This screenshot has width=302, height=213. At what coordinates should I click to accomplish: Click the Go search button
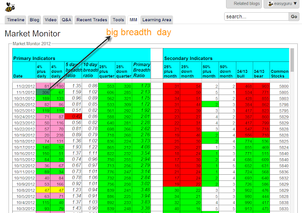click(294, 17)
